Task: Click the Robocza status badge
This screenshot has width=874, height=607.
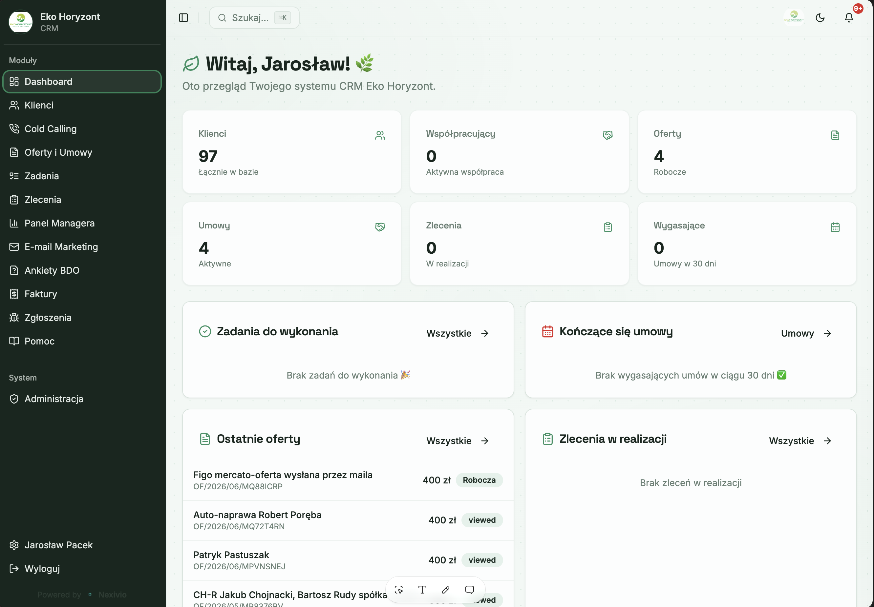Action: click(x=479, y=480)
